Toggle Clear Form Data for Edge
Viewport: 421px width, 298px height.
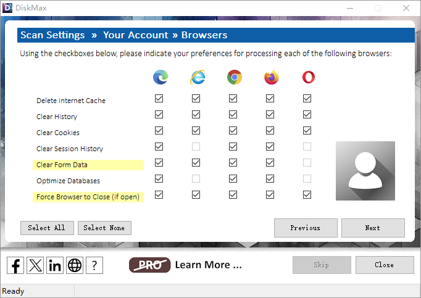pyautogui.click(x=159, y=163)
